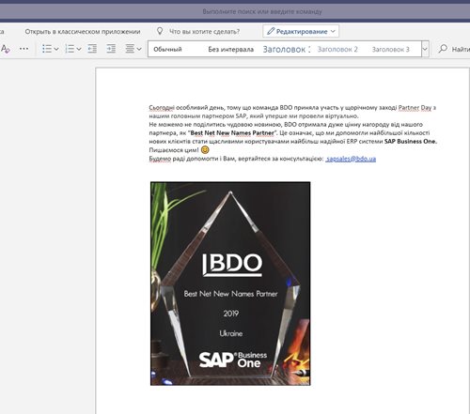
Task: Click the paragraph alignment icon
Action: pos(130,49)
